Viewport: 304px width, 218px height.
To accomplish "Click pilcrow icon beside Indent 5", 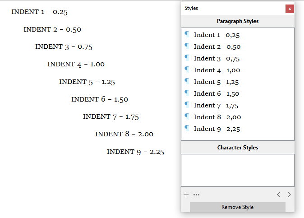I will (186, 81).
